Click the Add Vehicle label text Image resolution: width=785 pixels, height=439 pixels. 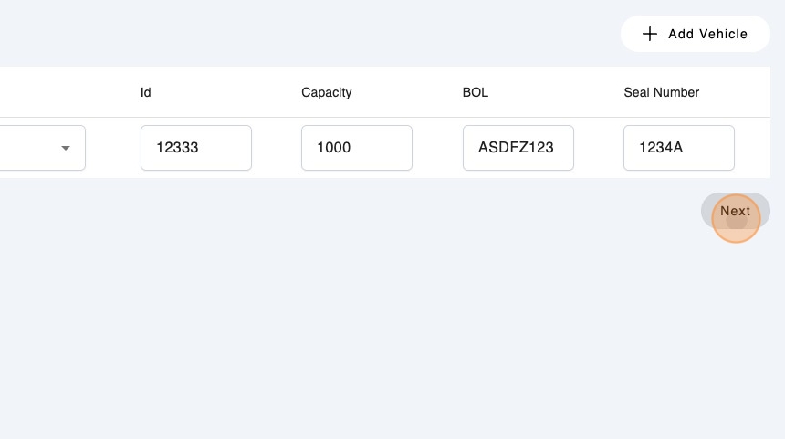pos(707,34)
